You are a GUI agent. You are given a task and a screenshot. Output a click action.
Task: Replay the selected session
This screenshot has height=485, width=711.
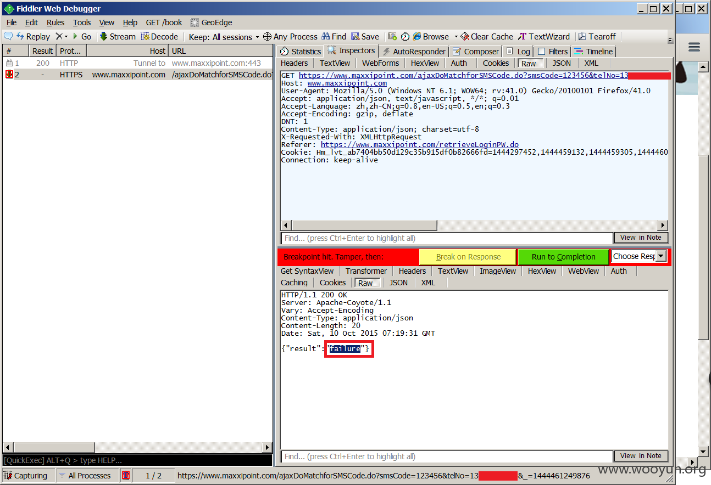[34, 36]
